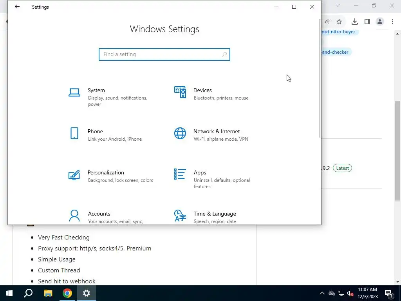Open the Chrome profile avatar

point(380,22)
